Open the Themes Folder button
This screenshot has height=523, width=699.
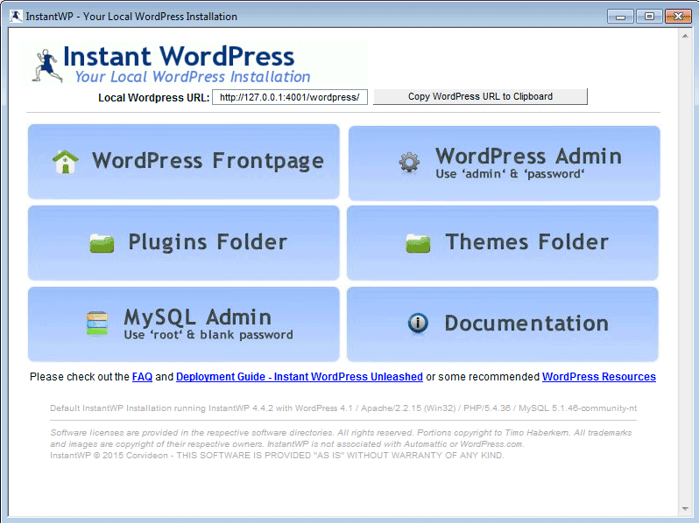[503, 243]
